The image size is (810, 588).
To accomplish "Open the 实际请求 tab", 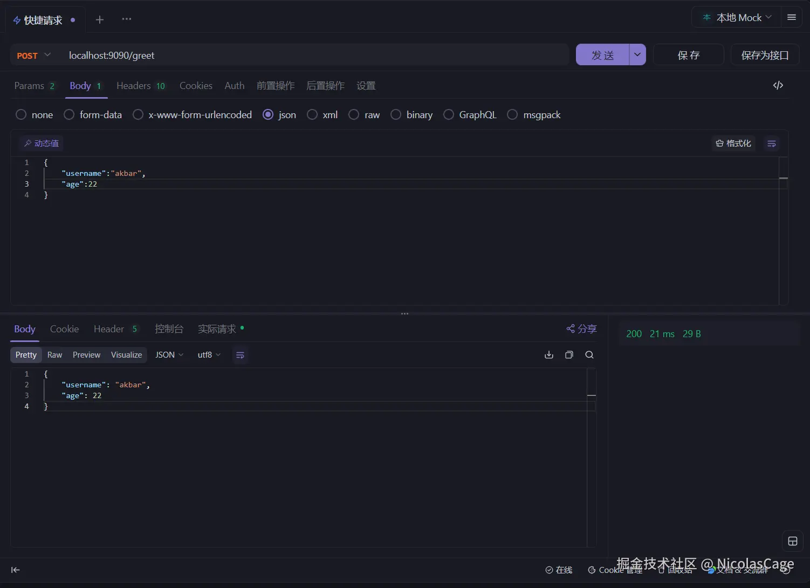I will coord(221,329).
